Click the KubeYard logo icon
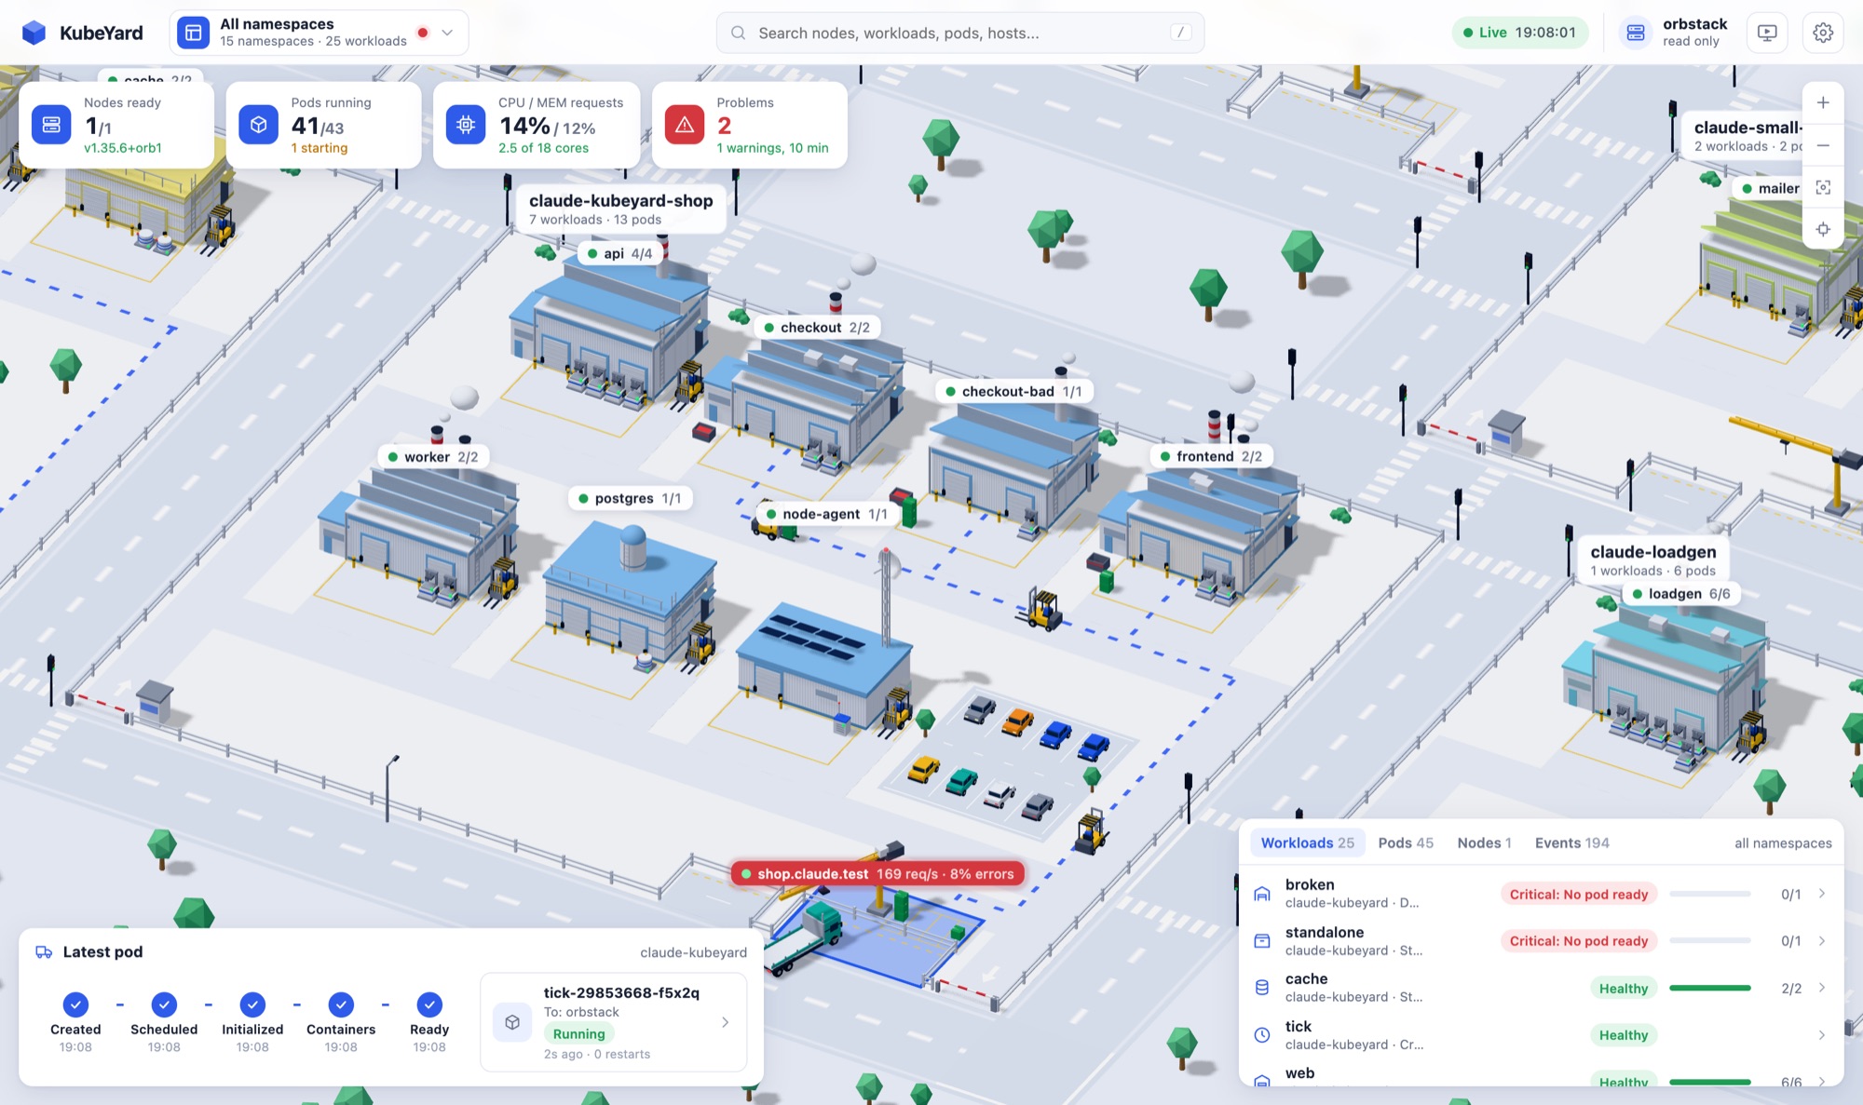The height and width of the screenshot is (1105, 1863). (34, 33)
